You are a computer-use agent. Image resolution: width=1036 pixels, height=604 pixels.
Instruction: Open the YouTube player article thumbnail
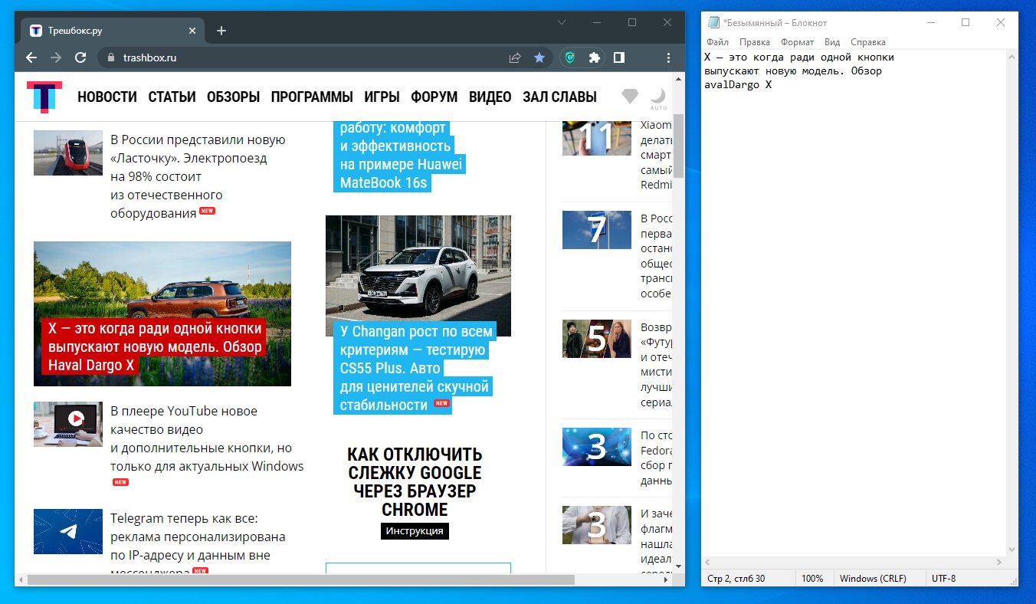tap(68, 424)
